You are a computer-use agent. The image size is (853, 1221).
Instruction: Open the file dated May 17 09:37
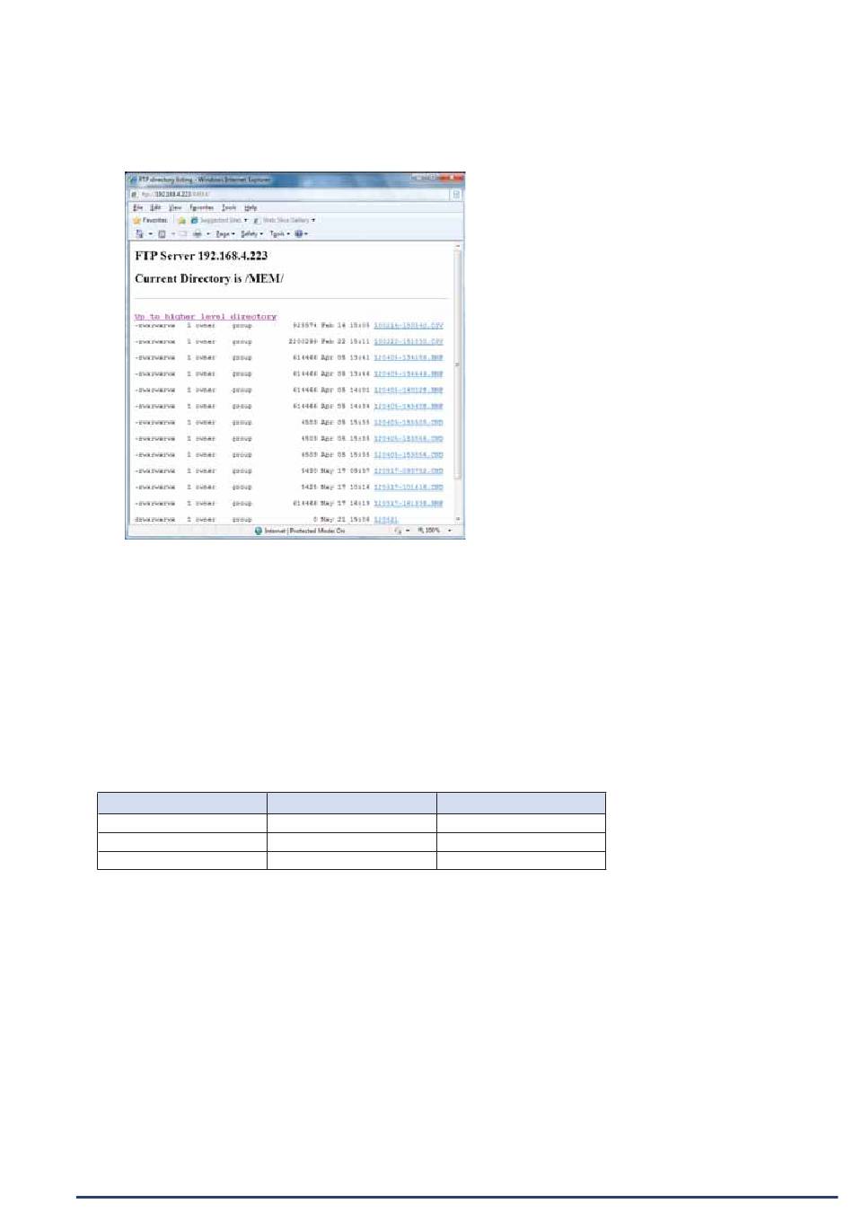click(409, 471)
